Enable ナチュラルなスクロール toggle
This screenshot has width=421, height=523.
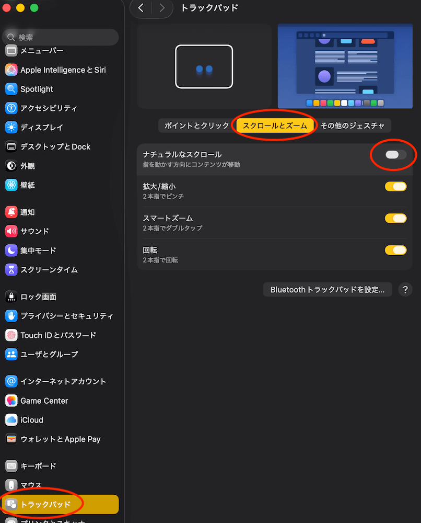point(395,155)
